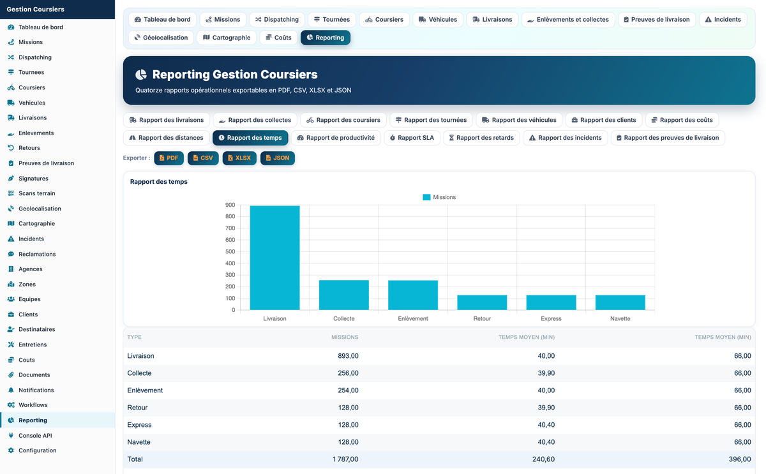Viewport: 766px width, 474px height.
Task: Open the Livraisons top tab
Action: pos(492,20)
